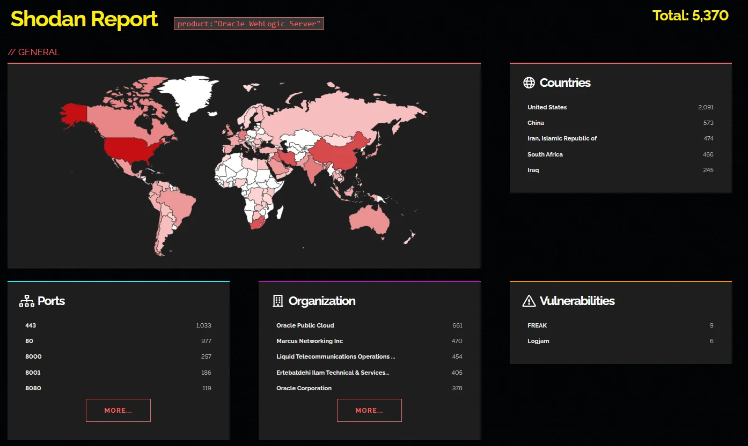Click the 470 count for Marcus Networking
Viewport: 748px width, 446px height.
tap(457, 341)
